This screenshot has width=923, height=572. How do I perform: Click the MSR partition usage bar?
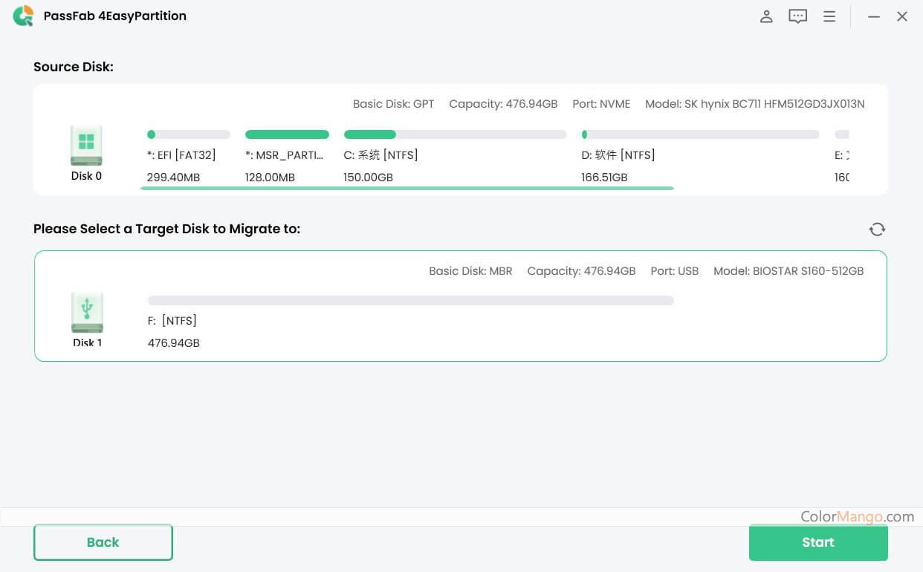click(x=287, y=134)
